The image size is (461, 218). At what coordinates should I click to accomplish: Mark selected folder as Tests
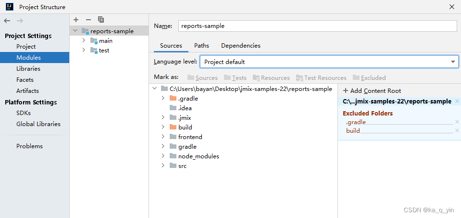[235, 77]
